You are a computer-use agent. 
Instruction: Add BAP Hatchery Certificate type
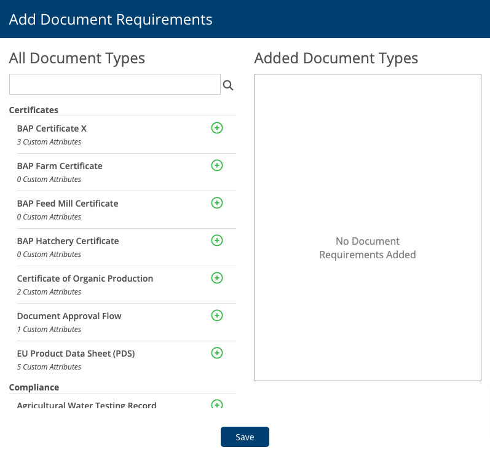217,240
